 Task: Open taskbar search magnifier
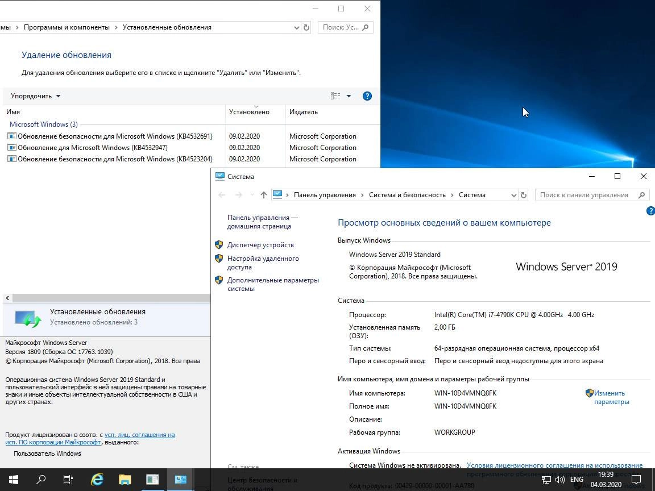click(41, 479)
